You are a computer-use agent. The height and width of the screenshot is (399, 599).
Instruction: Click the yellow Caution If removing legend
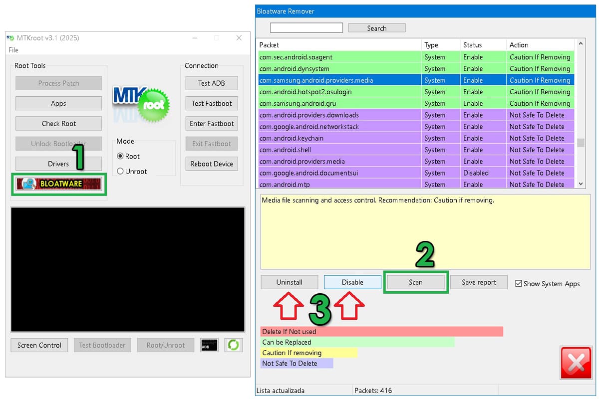pos(309,353)
